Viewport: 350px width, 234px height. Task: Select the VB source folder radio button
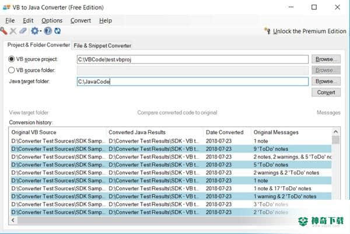[x=11, y=70]
